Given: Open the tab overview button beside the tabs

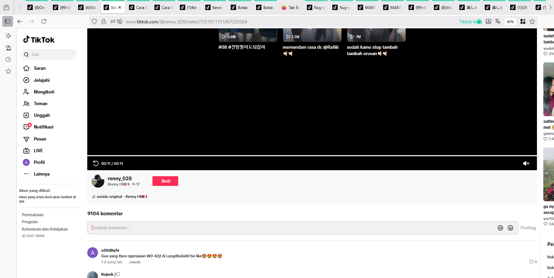Looking at the screenshot, I should point(6,7).
